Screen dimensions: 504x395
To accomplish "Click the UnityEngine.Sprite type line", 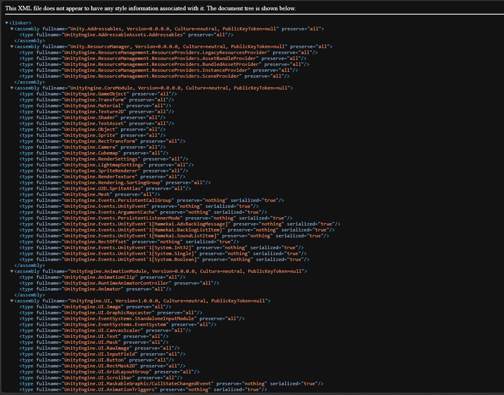I will pyautogui.click(x=93, y=135).
